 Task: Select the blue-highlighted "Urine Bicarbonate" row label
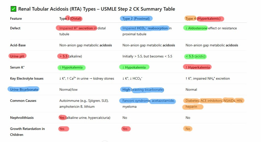pos(24,89)
